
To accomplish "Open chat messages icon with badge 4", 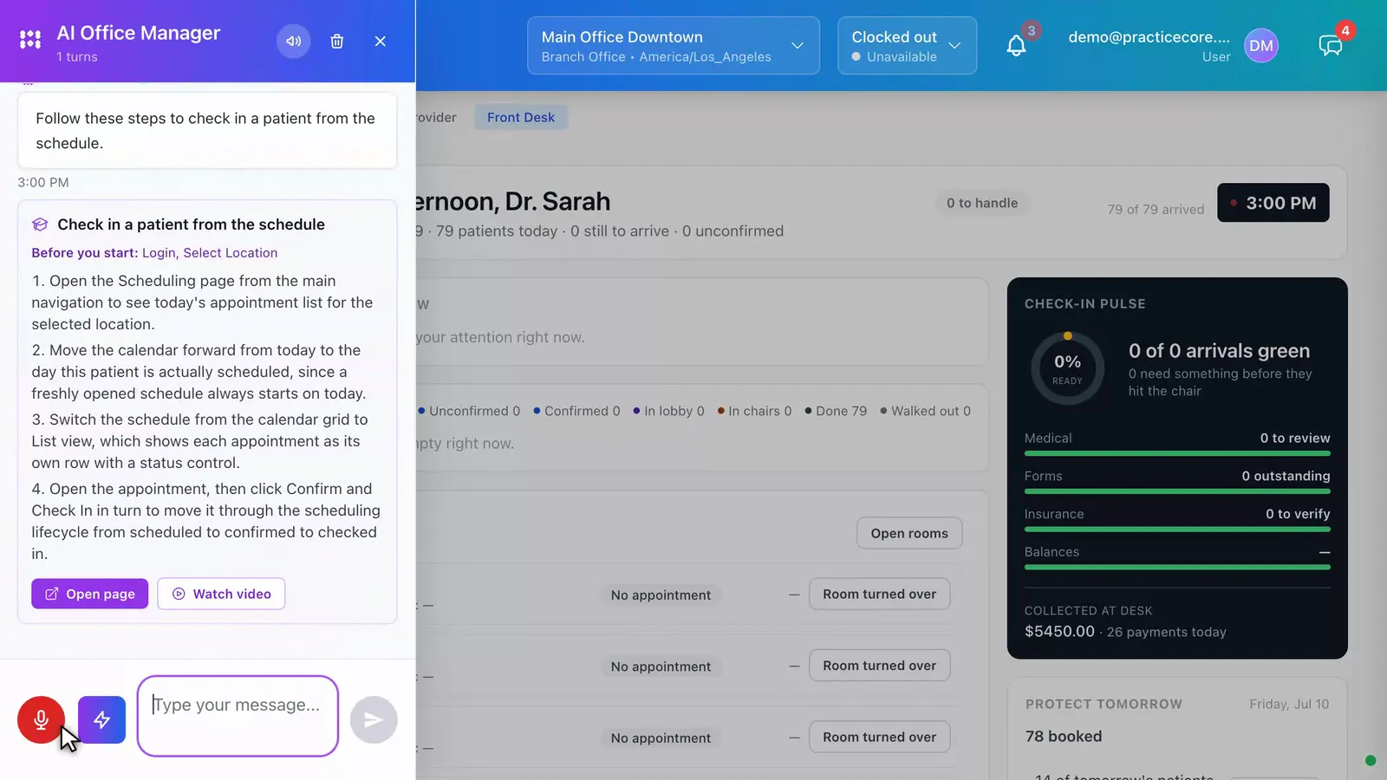I will 1330,45.
